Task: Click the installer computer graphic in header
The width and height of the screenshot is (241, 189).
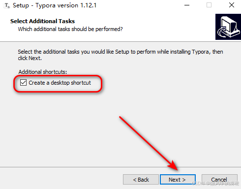Action: coord(228,27)
